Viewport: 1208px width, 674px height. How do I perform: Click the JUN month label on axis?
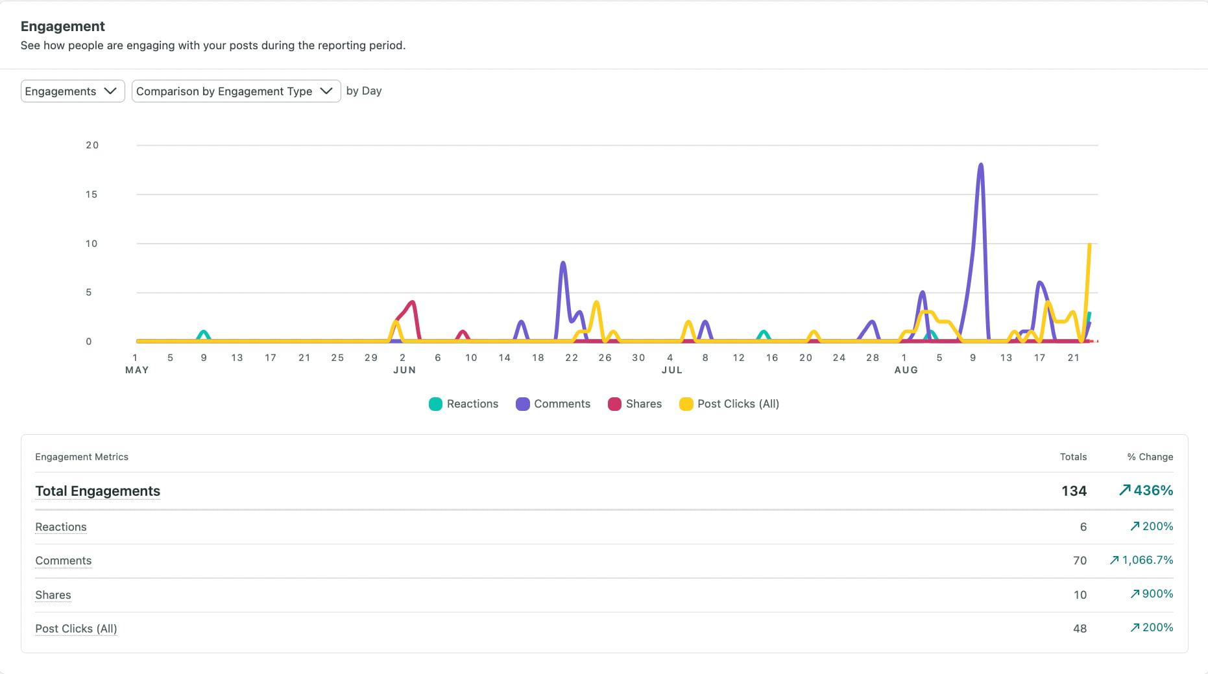[x=404, y=370]
